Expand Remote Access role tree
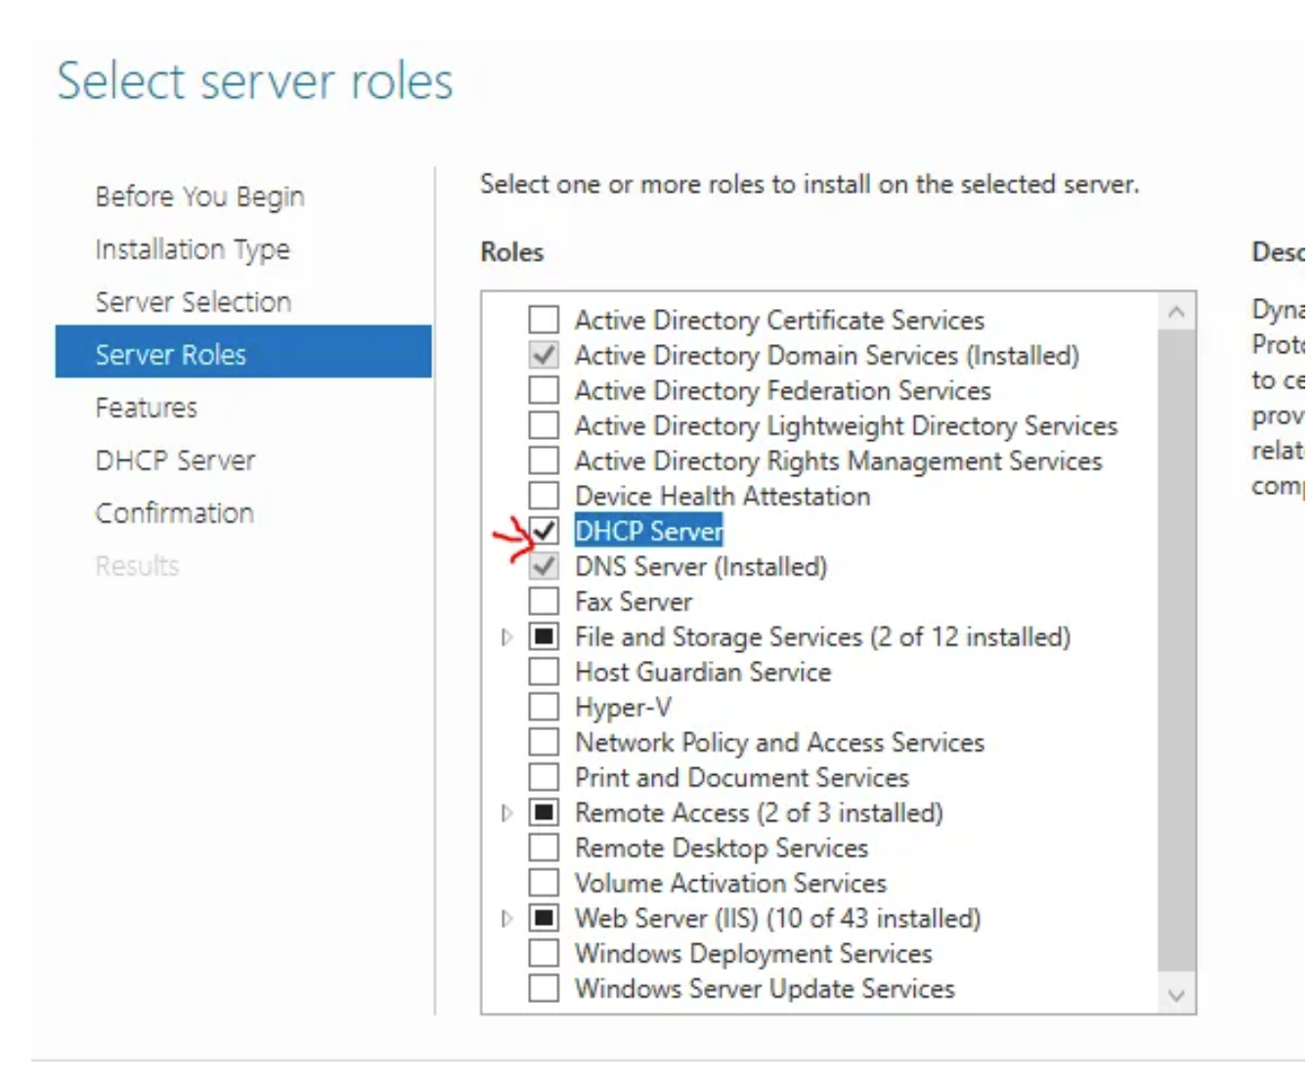1314x1090 pixels. (x=506, y=813)
